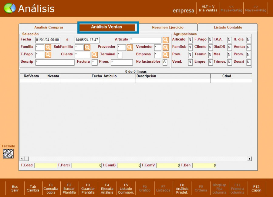Image resolution: width=273 pixels, height=197 pixels.
Task: Toggle the Artículo grouping N box
Action: click(190, 40)
